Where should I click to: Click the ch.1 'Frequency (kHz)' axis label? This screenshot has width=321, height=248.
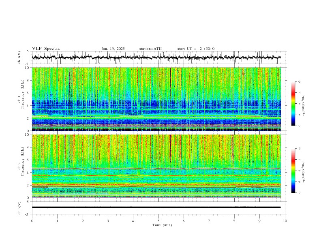(x=22, y=93)
